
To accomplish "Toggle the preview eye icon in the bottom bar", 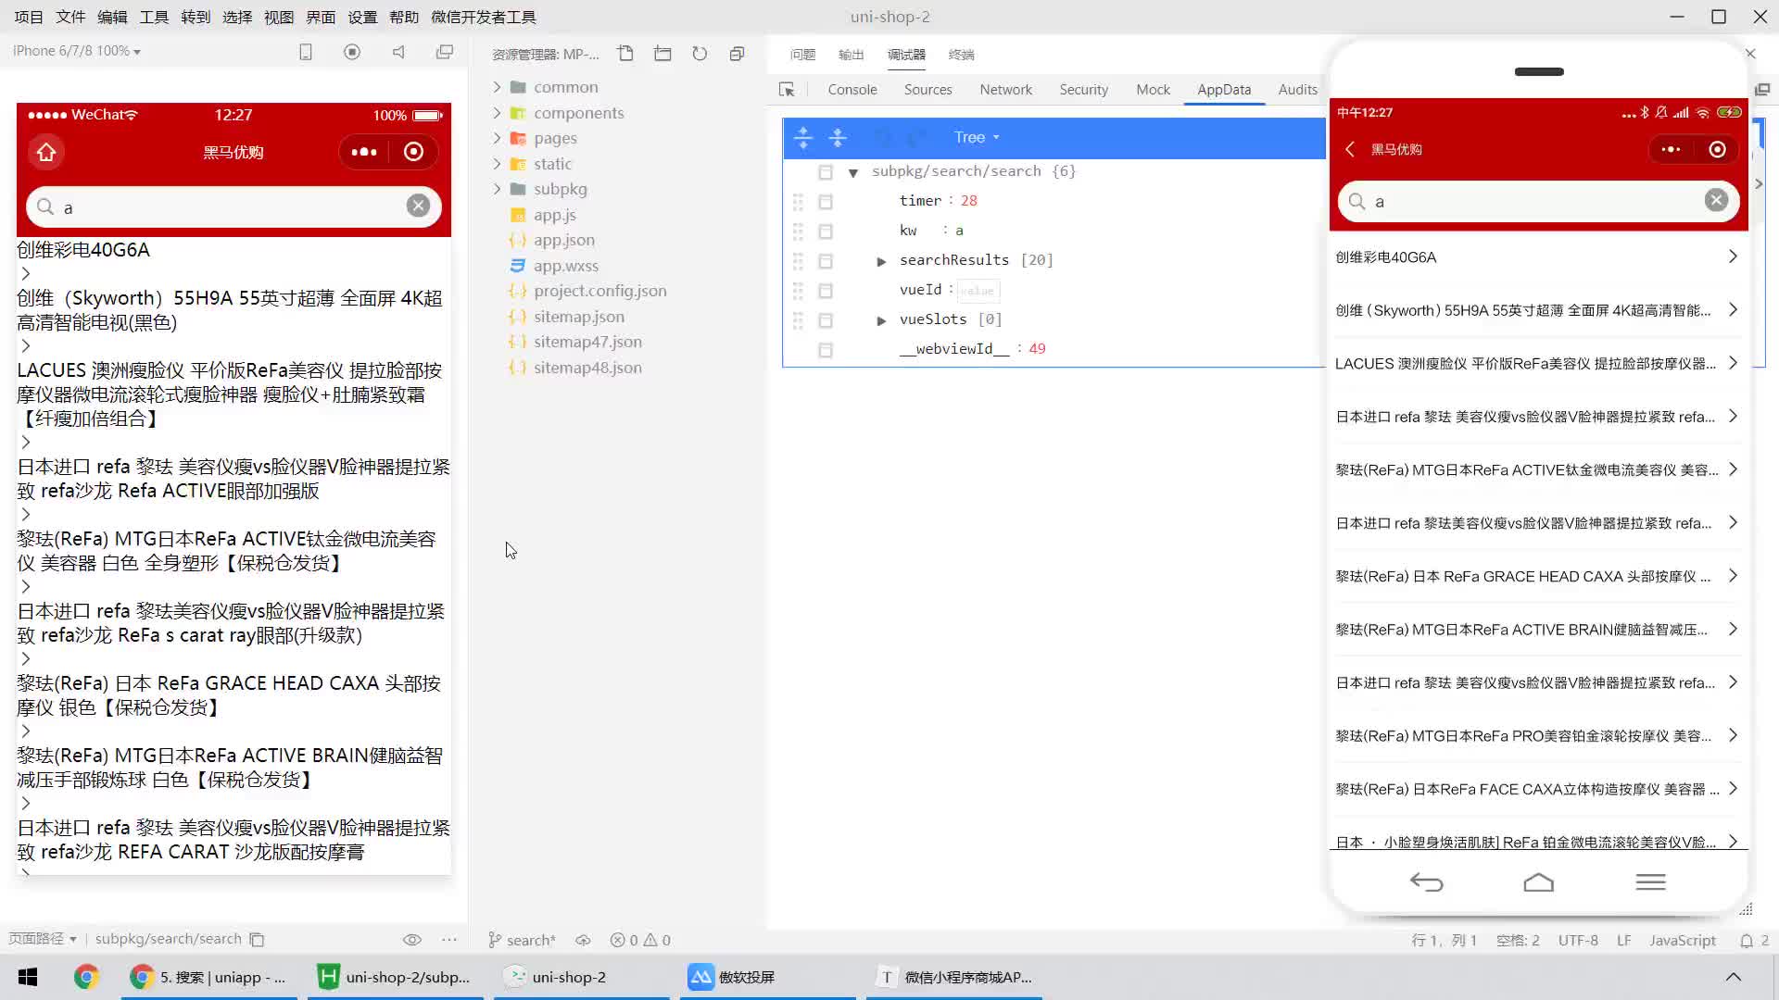I will point(412,940).
